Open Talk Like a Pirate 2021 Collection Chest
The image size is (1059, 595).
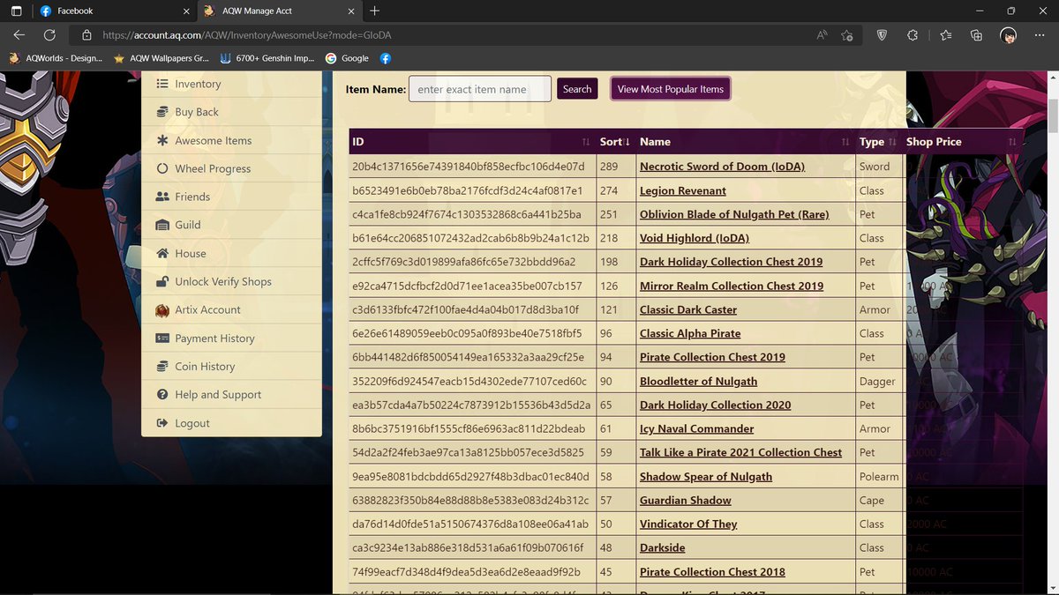[x=740, y=452]
